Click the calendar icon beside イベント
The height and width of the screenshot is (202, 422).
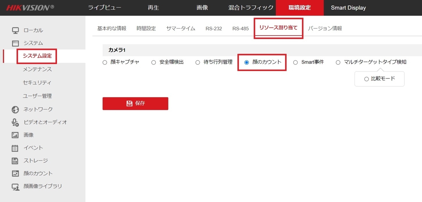coord(15,148)
